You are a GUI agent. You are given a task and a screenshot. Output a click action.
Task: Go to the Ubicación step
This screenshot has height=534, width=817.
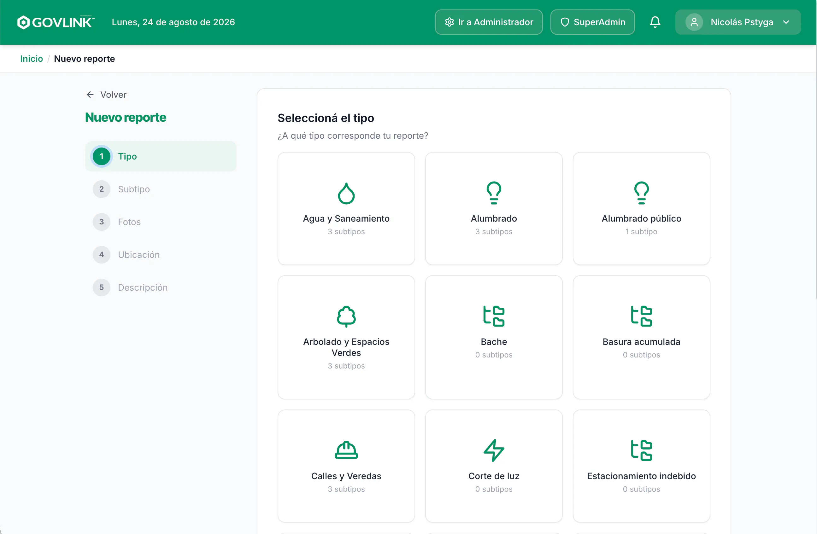click(x=161, y=255)
